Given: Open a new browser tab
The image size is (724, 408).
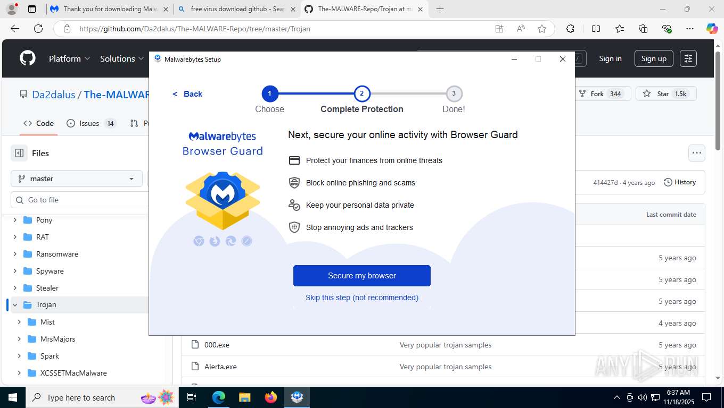Looking at the screenshot, I should tap(440, 9).
